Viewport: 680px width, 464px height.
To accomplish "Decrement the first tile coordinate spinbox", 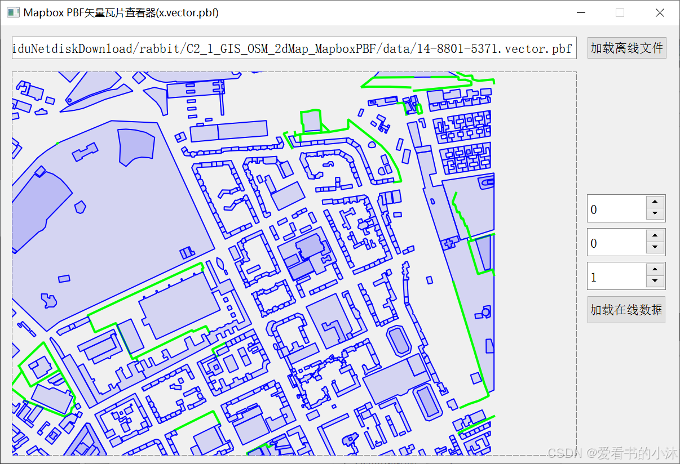I will pyautogui.click(x=655, y=213).
